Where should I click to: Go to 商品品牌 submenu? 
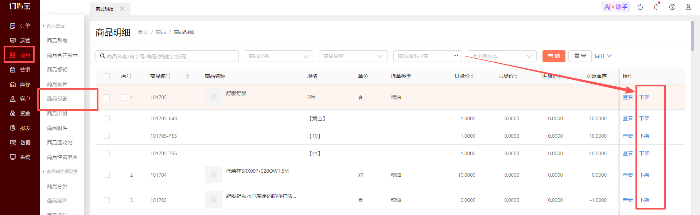(x=57, y=201)
